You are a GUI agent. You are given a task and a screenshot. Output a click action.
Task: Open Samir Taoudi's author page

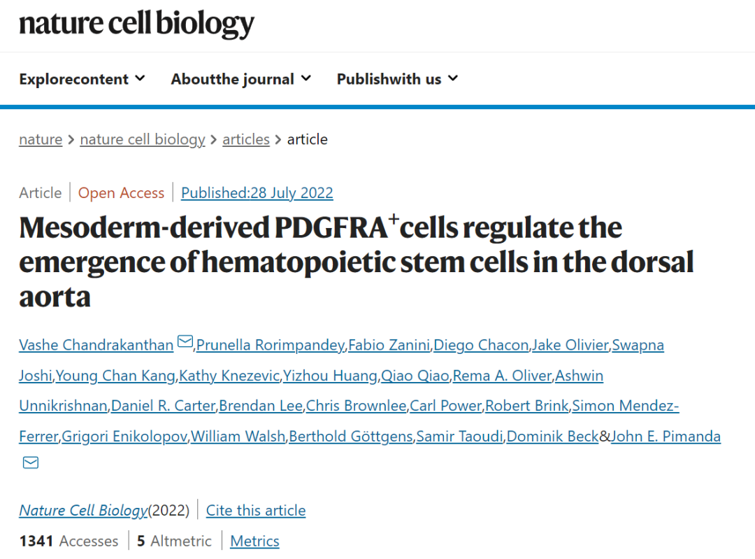[459, 436]
